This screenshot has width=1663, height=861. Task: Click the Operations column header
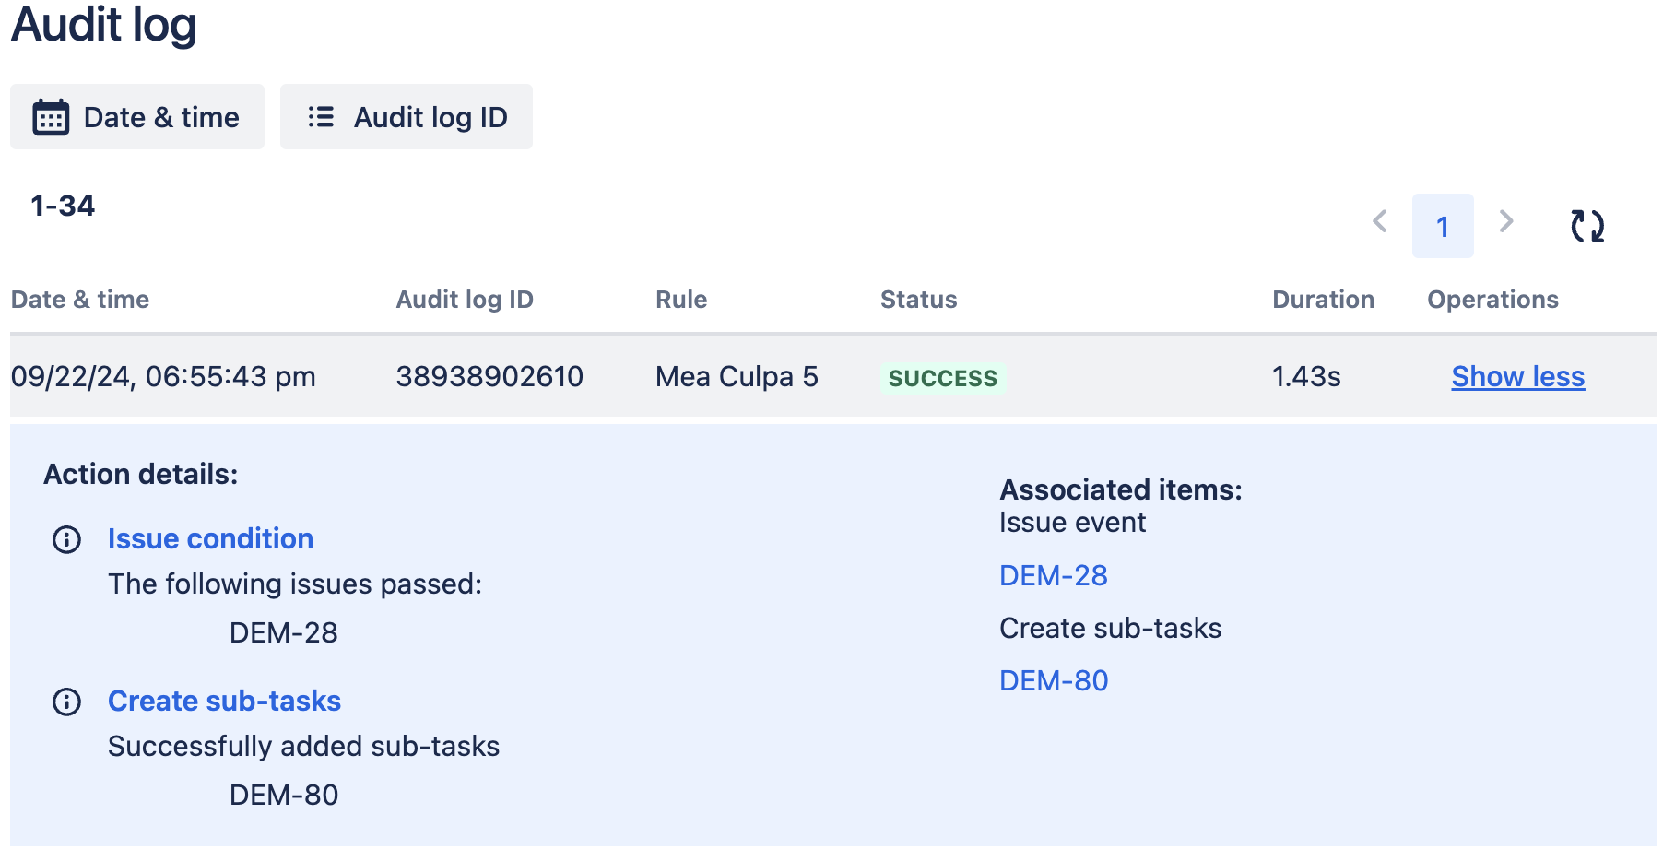click(1492, 300)
